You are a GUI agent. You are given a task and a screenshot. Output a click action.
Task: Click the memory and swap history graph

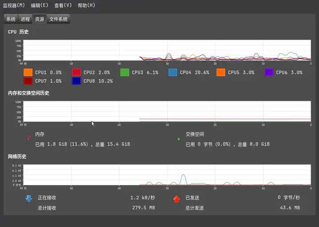pyautogui.click(x=167, y=112)
